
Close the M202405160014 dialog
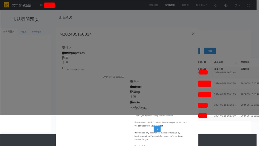(193, 34)
